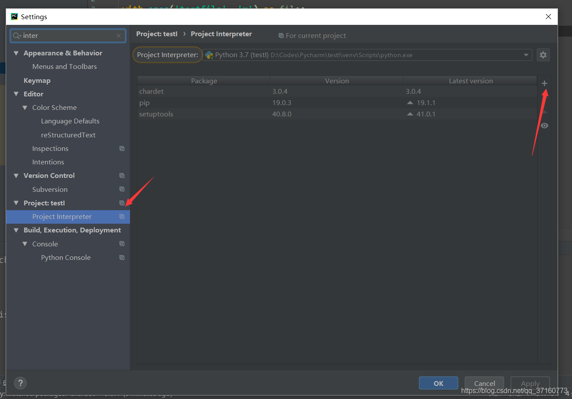Clear the settings search field text

pos(119,36)
